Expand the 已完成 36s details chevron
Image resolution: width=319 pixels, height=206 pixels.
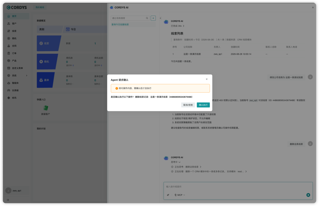point(183,26)
